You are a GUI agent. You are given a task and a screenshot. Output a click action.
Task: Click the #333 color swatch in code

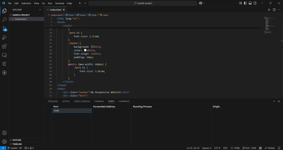(x=92, y=47)
